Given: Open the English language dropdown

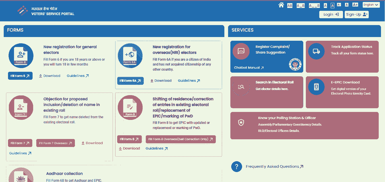Looking at the screenshot, I should point(371,5).
